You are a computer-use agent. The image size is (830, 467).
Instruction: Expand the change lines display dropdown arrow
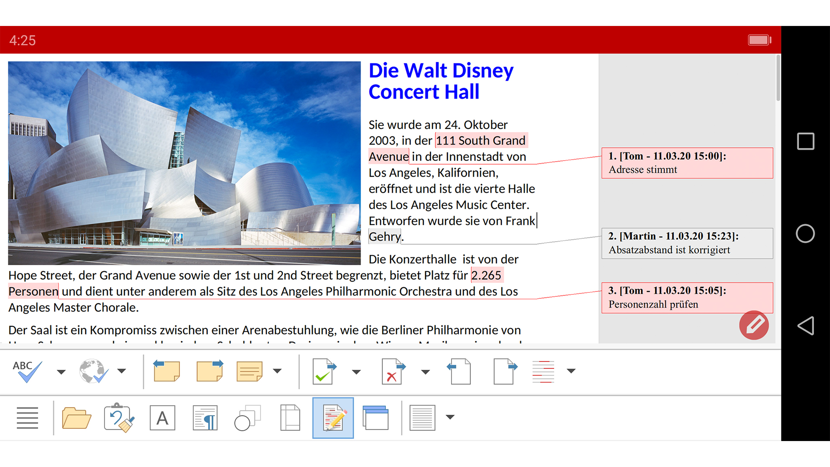coord(571,371)
